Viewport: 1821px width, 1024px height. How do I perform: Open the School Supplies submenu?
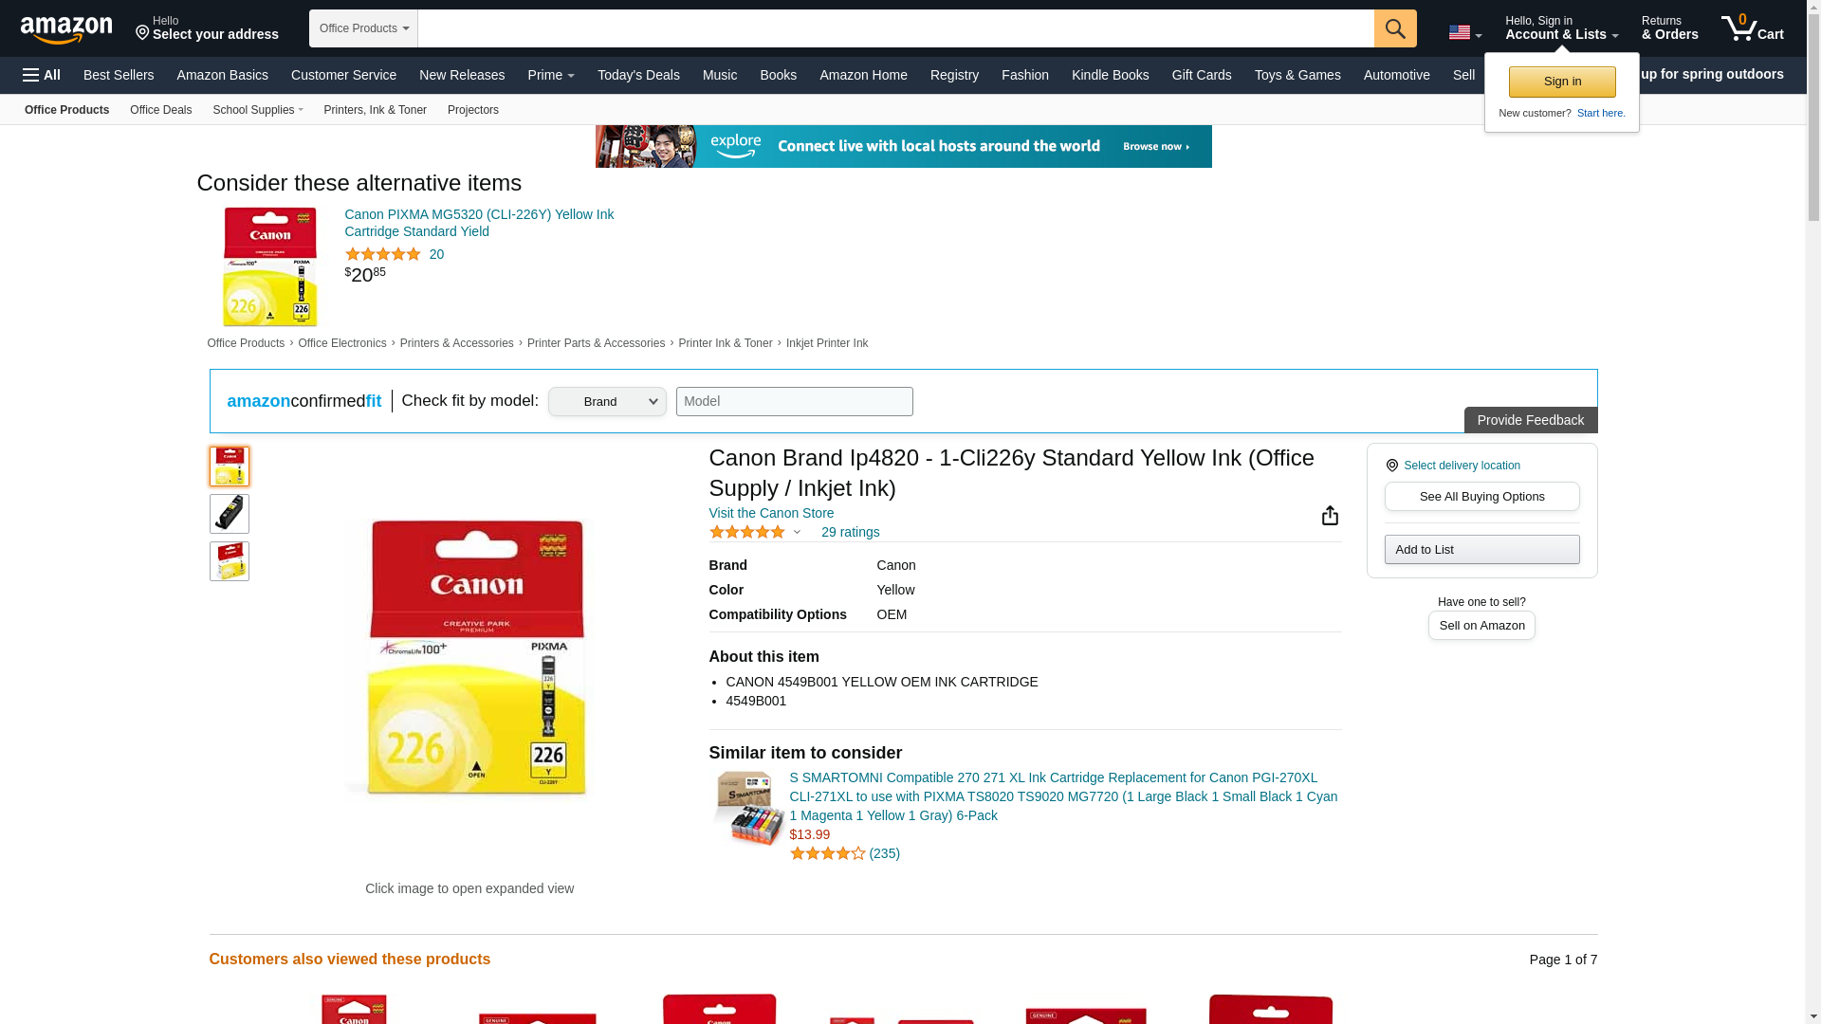(x=258, y=110)
